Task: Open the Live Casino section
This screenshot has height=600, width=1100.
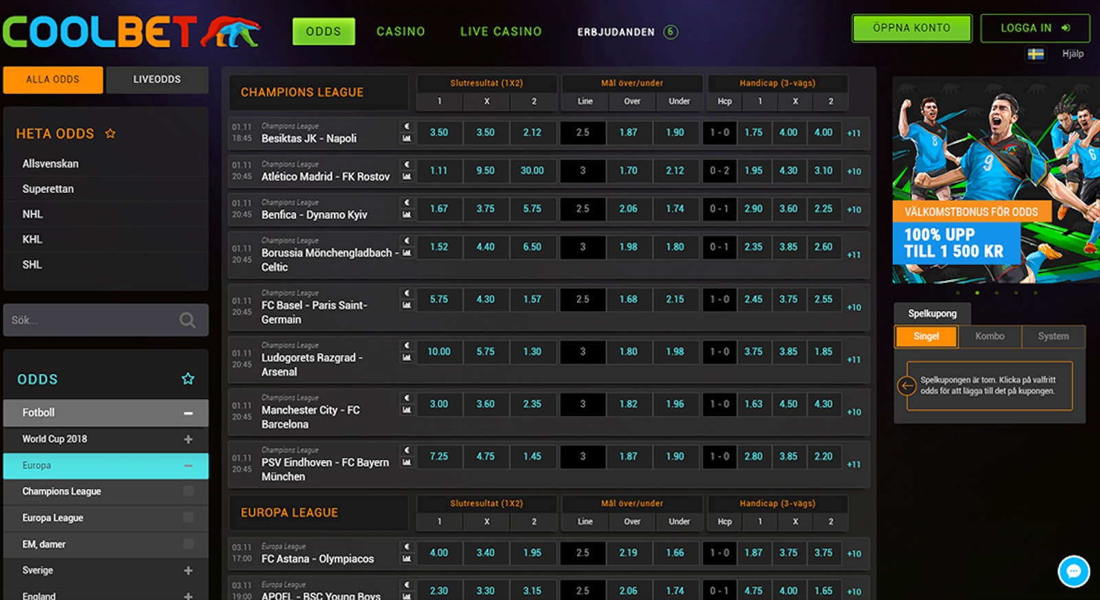Action: 501,32
